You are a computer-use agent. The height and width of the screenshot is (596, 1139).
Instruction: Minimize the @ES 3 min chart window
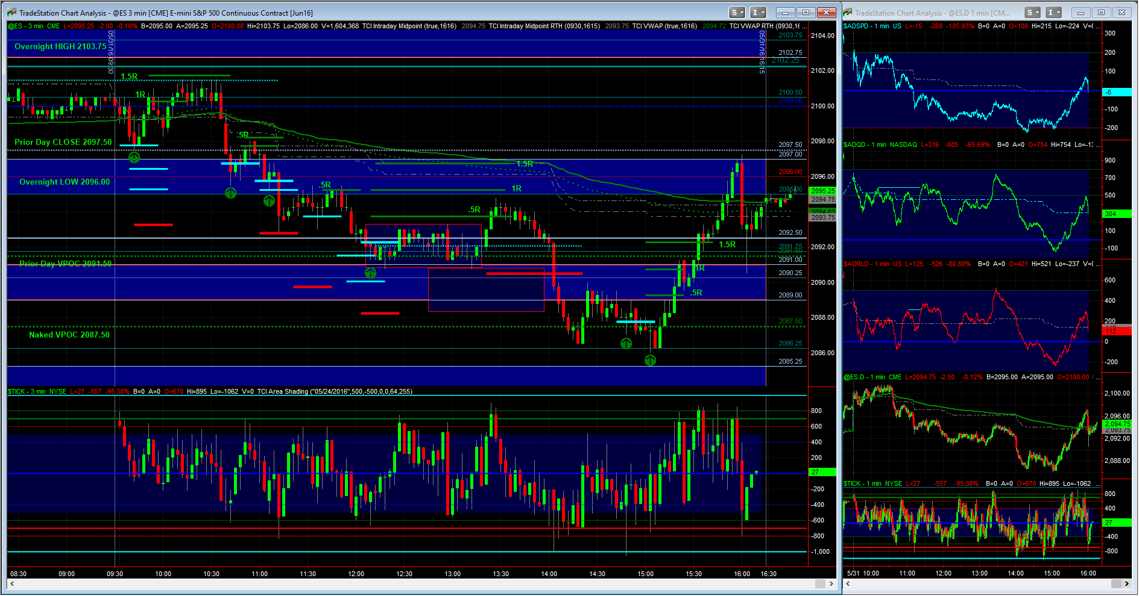(785, 12)
